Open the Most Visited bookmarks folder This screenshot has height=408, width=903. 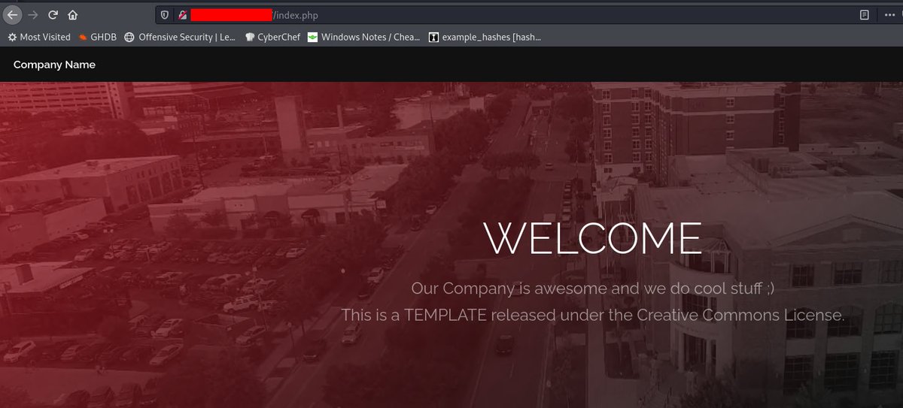click(39, 37)
